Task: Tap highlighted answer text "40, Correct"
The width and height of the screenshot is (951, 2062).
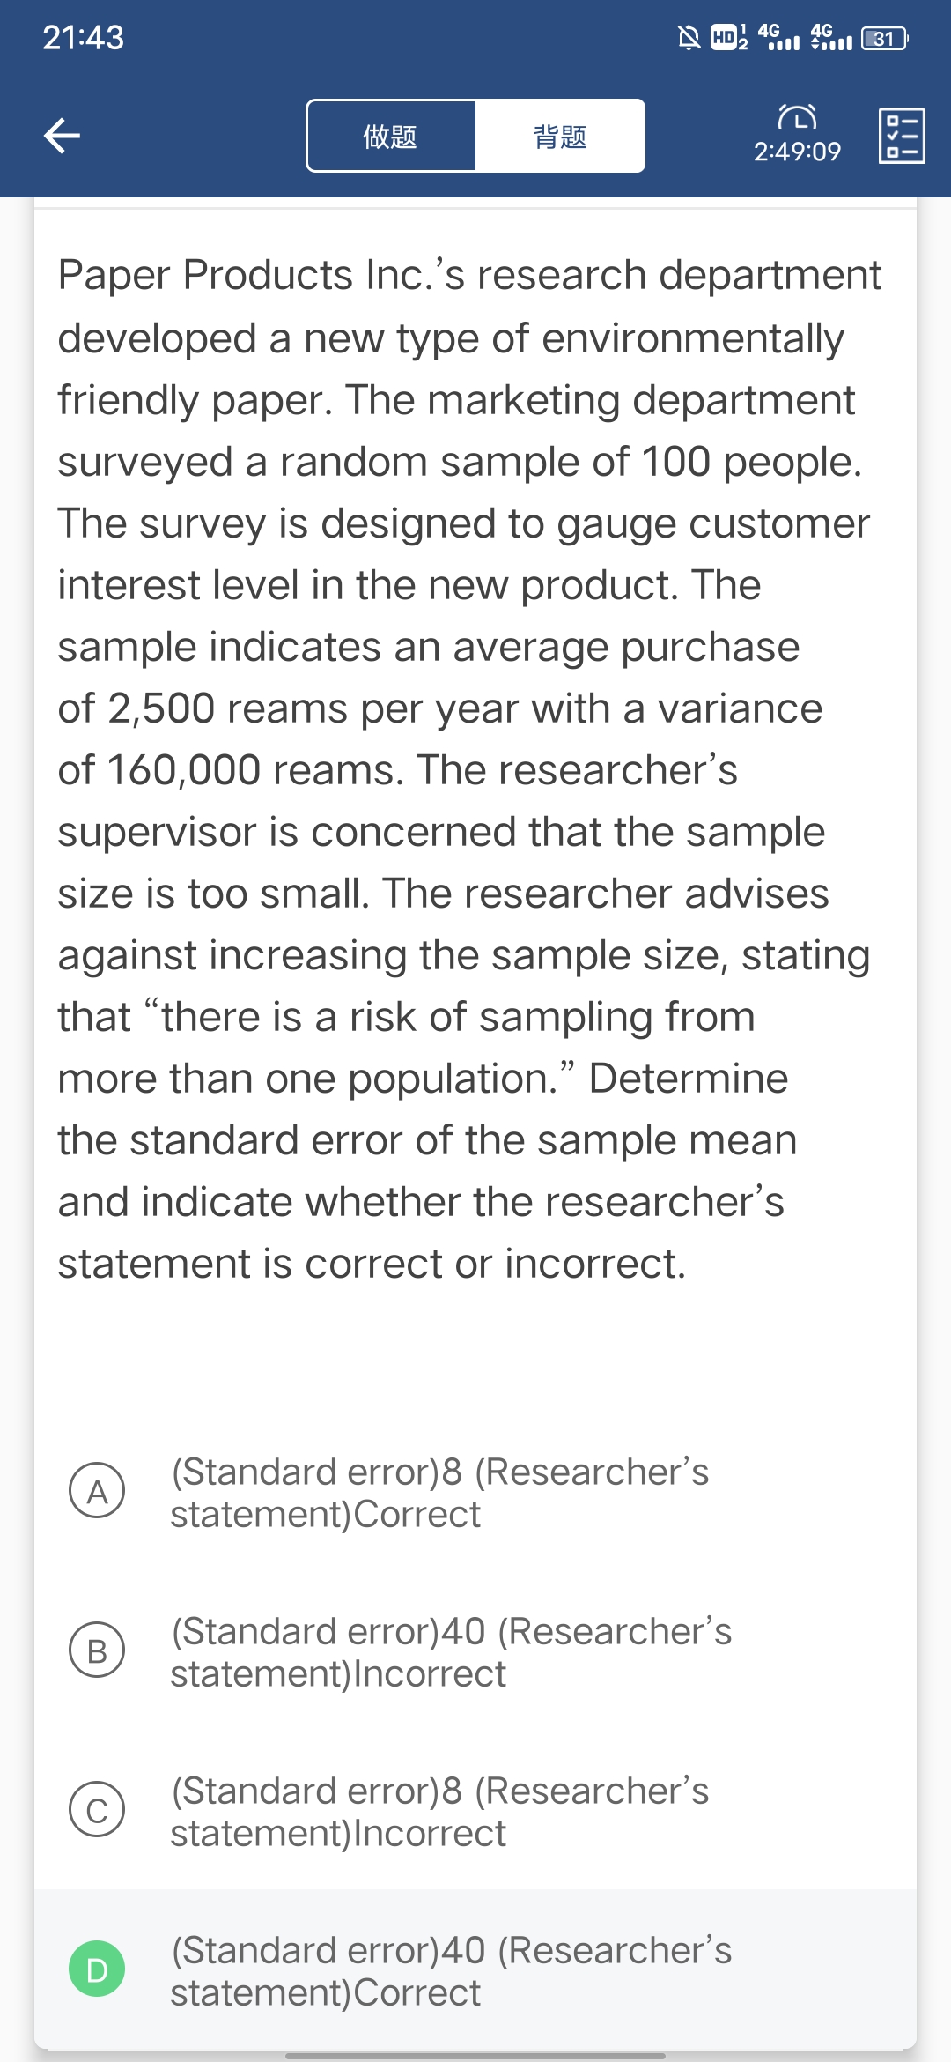Action: [x=450, y=1971]
